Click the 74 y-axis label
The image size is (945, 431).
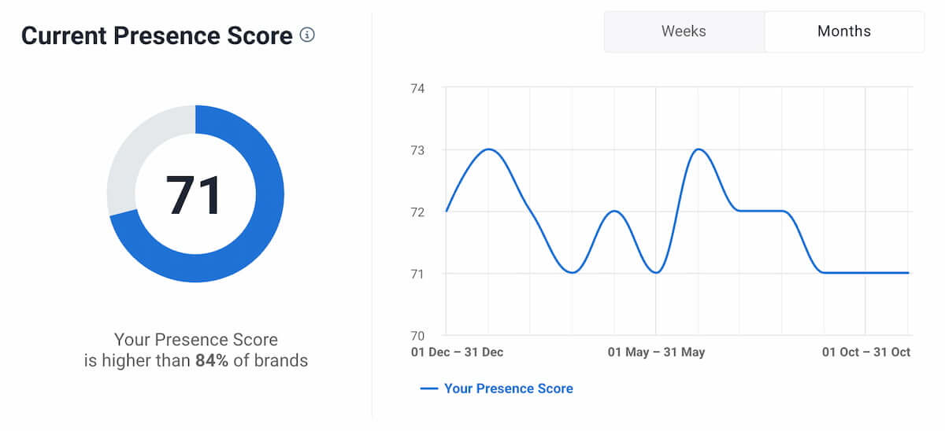417,89
